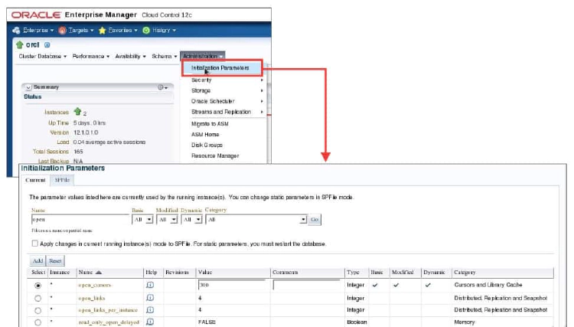Viewport: 574px width, 327px height.
Task: Click the Targets bullseye icon
Action: (x=62, y=31)
